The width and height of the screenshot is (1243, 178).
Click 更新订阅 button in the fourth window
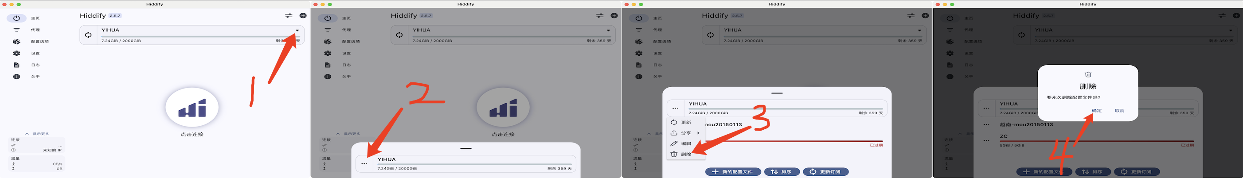click(x=1137, y=172)
